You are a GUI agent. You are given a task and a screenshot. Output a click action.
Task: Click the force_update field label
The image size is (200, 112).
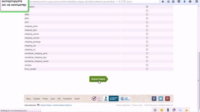[x=30, y=69]
